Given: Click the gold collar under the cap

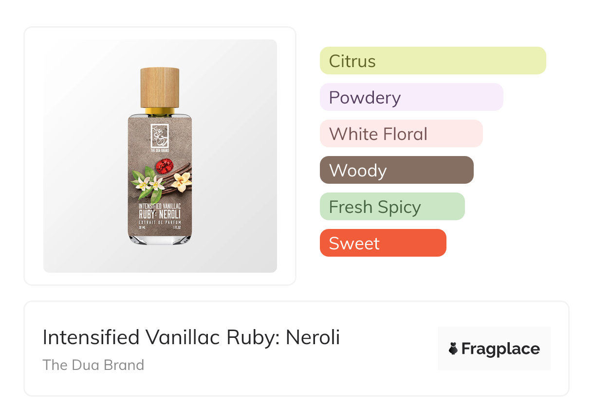Looking at the screenshot, I should tap(160, 111).
